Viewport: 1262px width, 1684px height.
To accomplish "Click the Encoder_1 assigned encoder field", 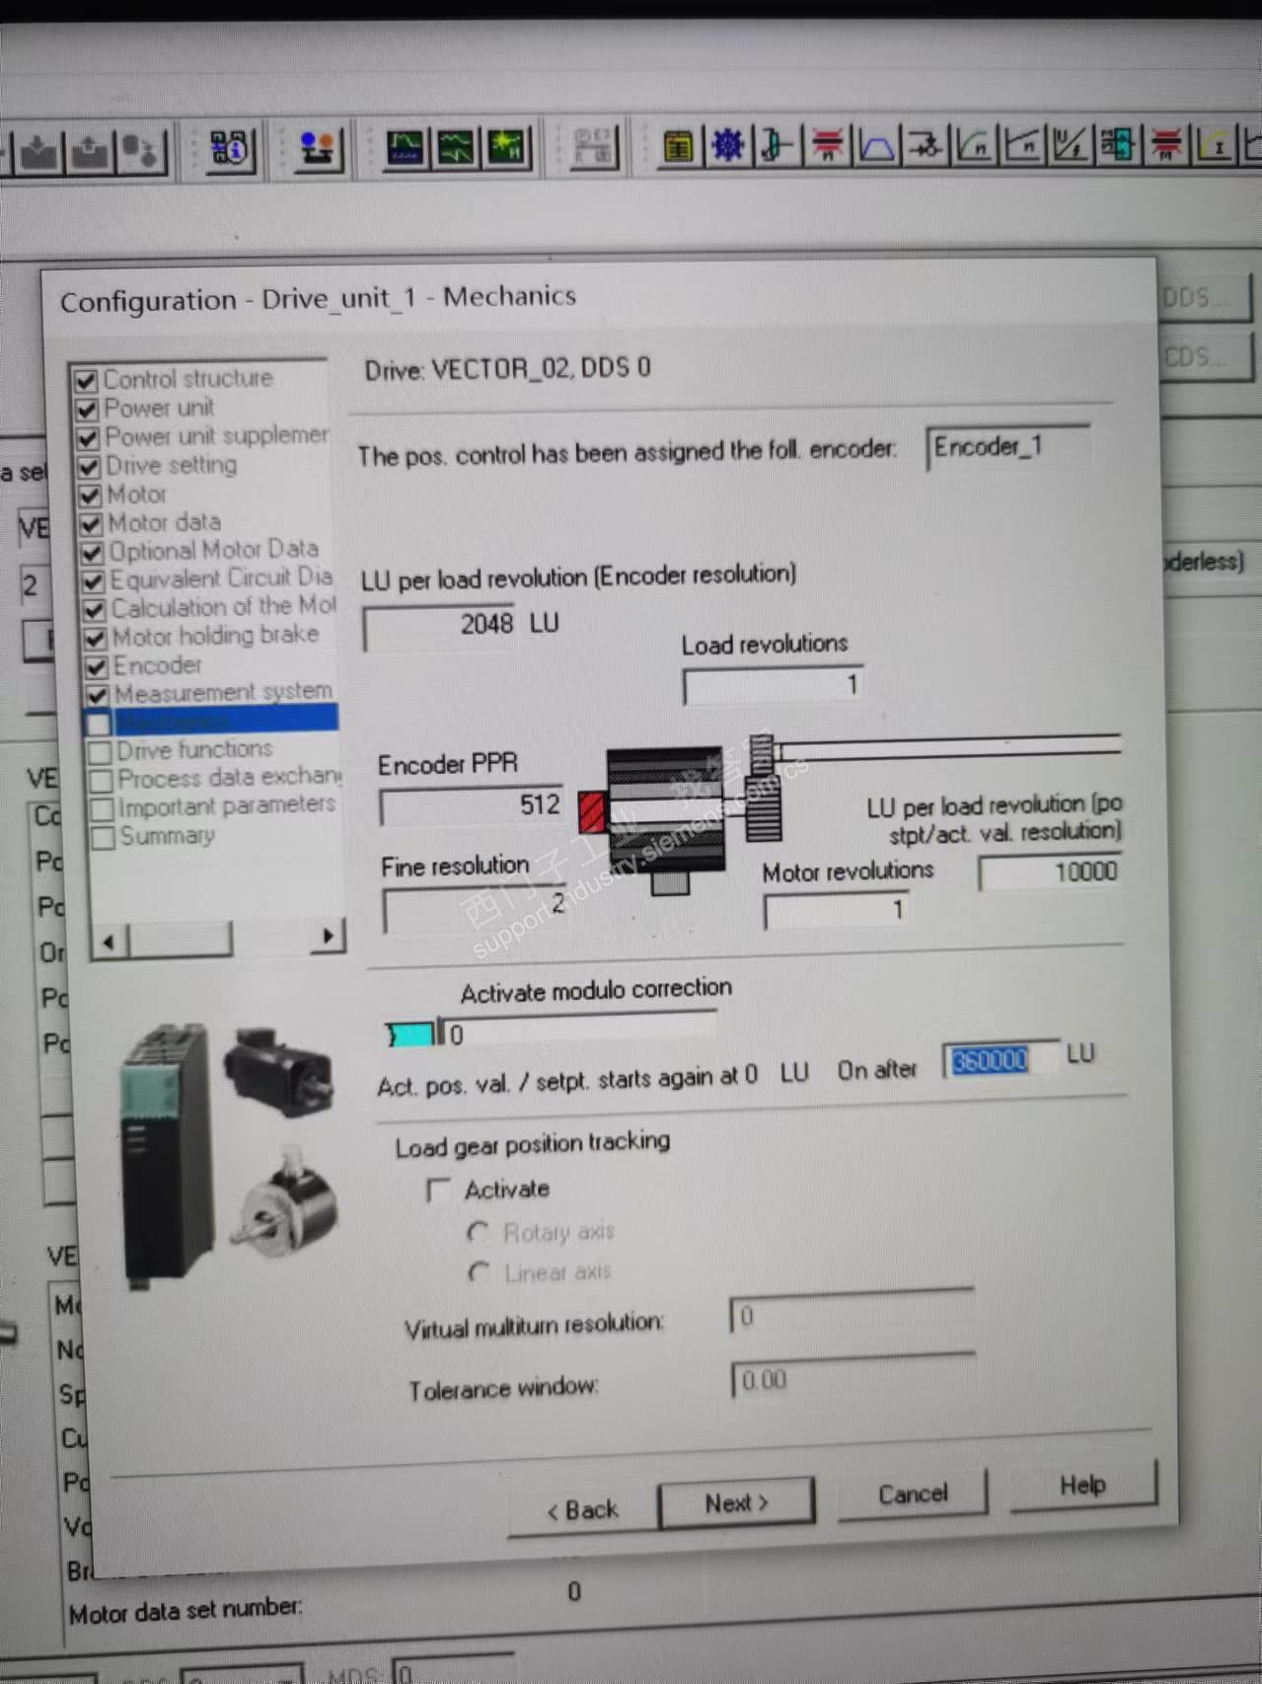I will pyautogui.click(x=1009, y=448).
